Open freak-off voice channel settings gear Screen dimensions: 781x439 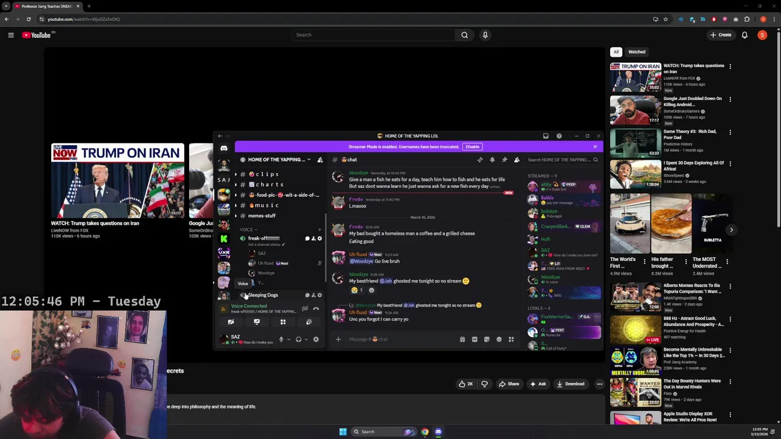click(x=320, y=238)
